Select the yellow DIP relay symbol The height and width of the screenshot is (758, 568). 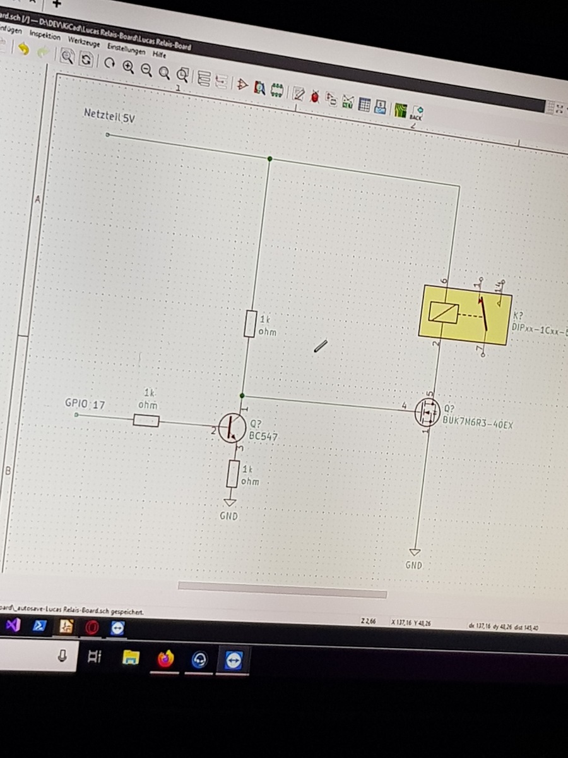coord(464,315)
